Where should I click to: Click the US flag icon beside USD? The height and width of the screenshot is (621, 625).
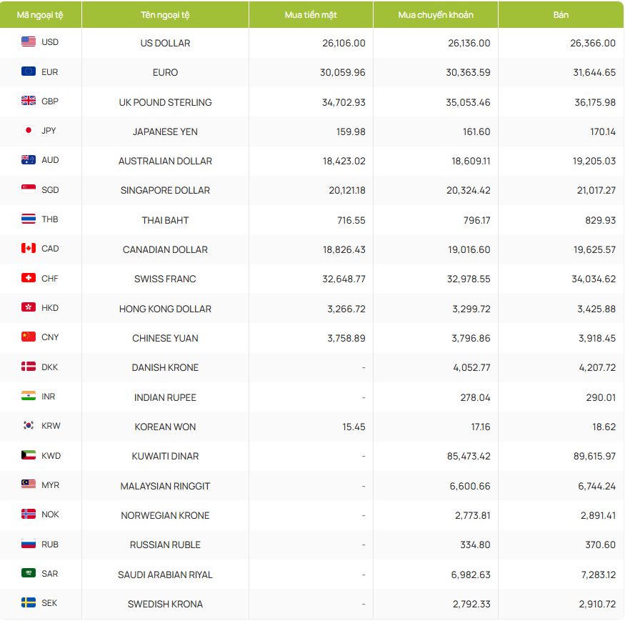point(29,42)
